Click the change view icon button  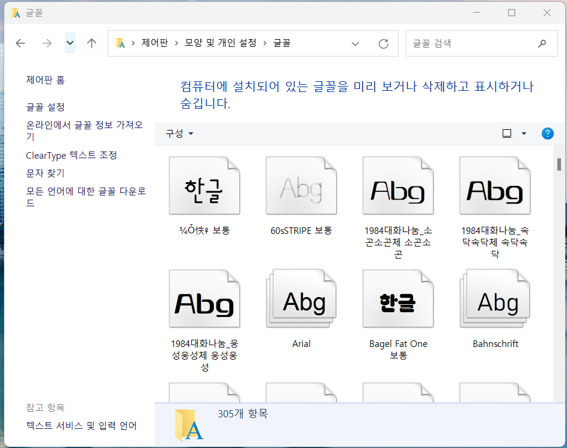(507, 133)
